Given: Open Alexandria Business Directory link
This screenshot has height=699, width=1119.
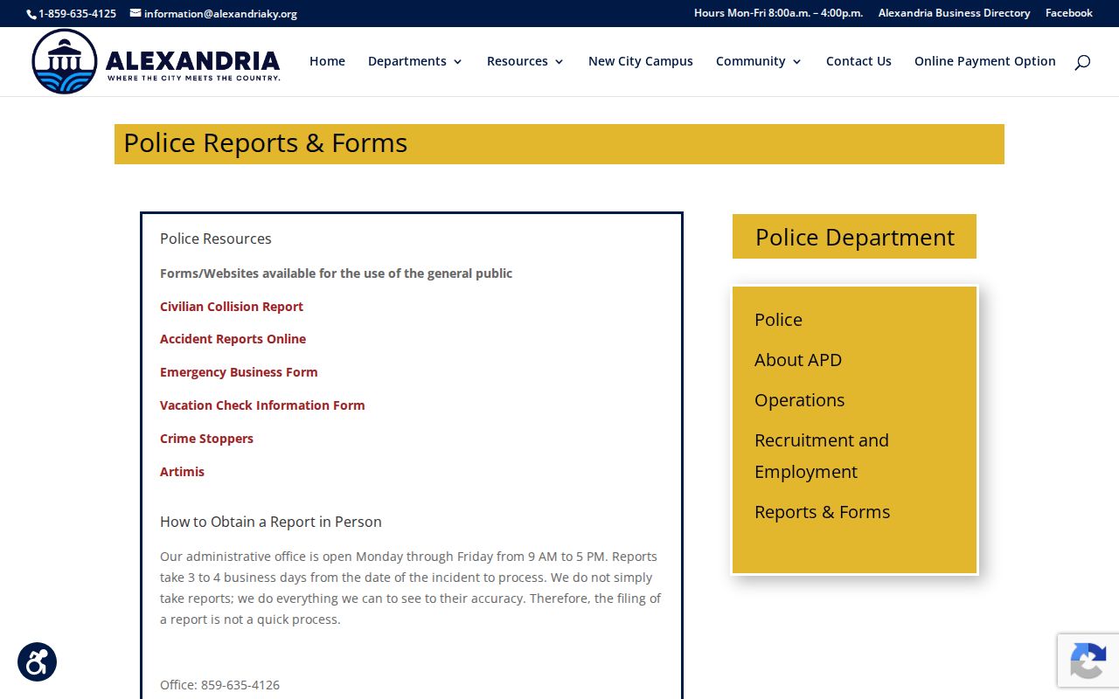Looking at the screenshot, I should pos(954,13).
